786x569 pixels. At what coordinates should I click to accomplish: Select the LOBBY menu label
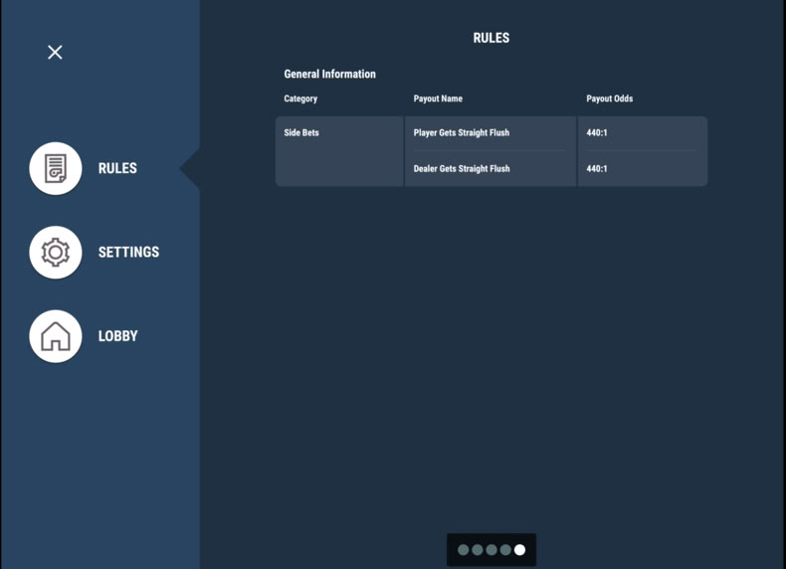[117, 336]
